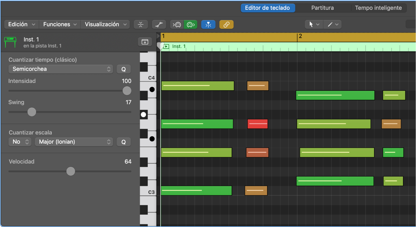
Task: Click the region download arrow button
Action: point(144,42)
